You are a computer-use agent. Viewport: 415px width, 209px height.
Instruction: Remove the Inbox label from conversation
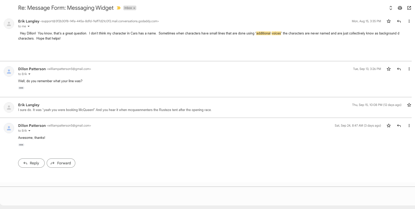134,8
